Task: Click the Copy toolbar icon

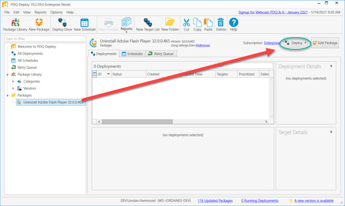Action: pos(197,25)
